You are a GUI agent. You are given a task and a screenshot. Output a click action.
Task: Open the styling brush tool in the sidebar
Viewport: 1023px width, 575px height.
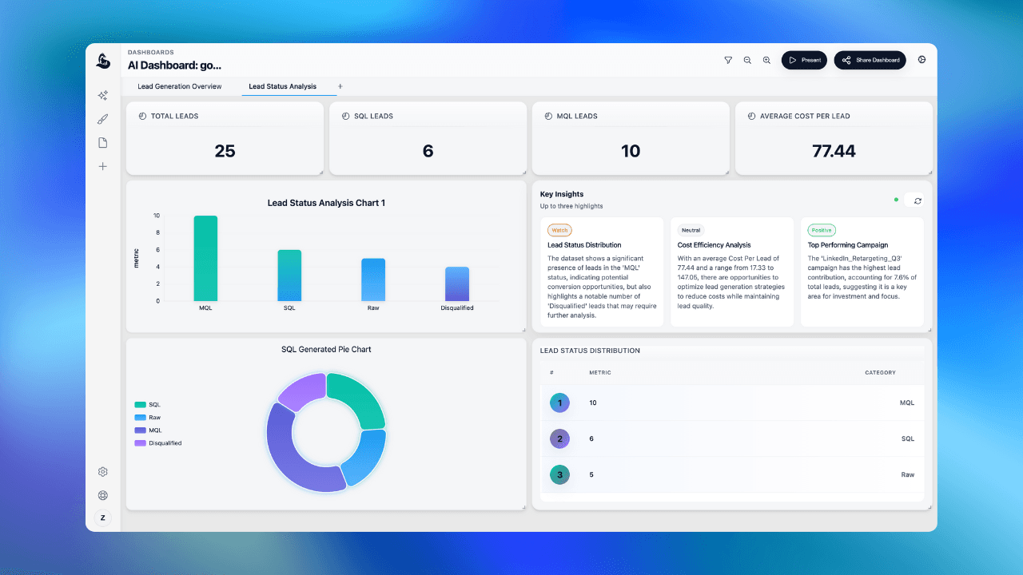coord(102,118)
